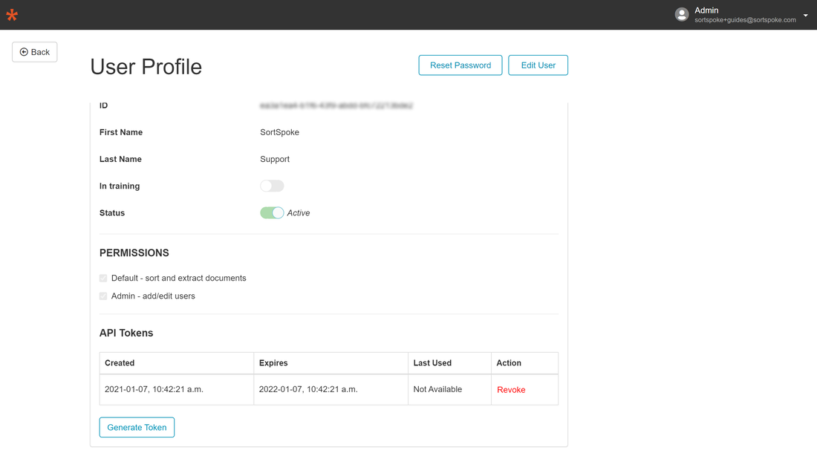Open the Admin account dropdown arrow
This screenshot has width=817, height=459.
pos(806,15)
